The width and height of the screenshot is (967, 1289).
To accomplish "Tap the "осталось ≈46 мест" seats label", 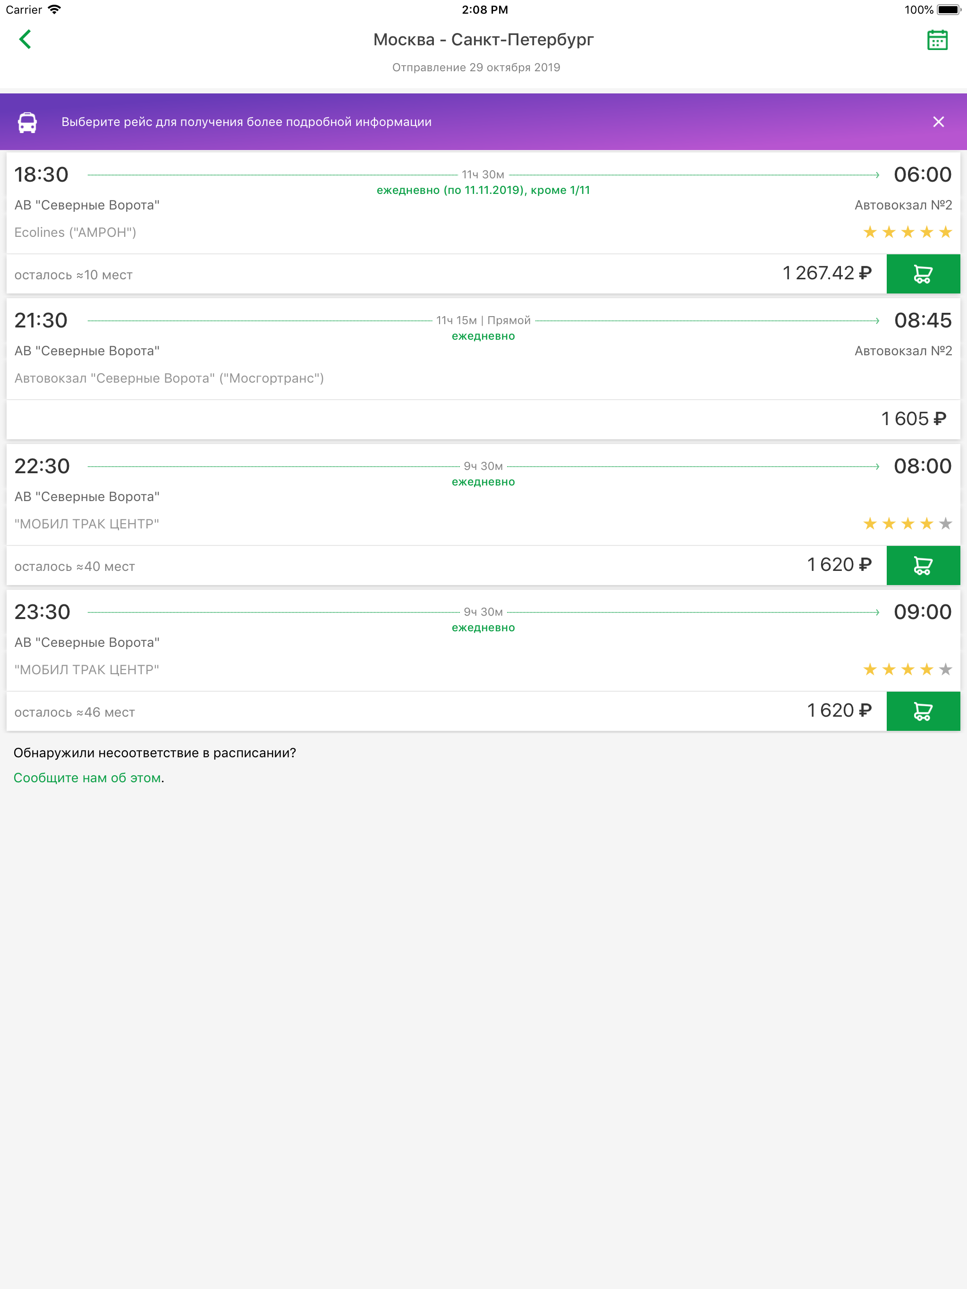I will (75, 713).
